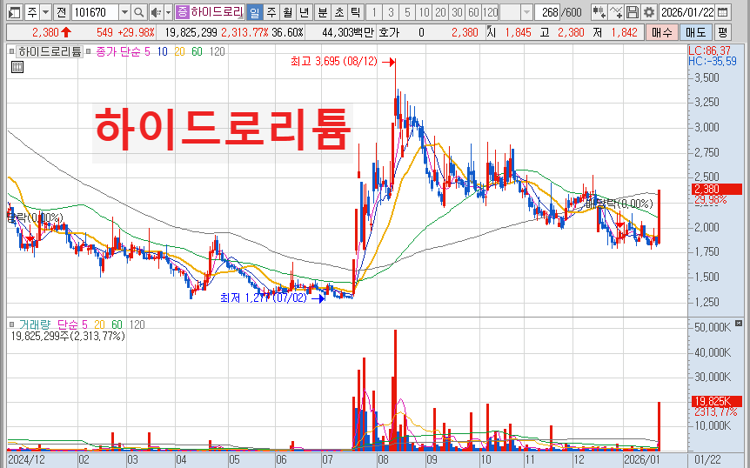
Task: Click 종가 단순 moving average label
Action: tap(118, 51)
